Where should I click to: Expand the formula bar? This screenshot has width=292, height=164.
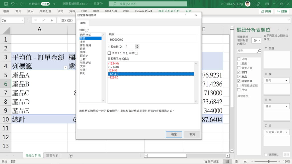(289, 20)
